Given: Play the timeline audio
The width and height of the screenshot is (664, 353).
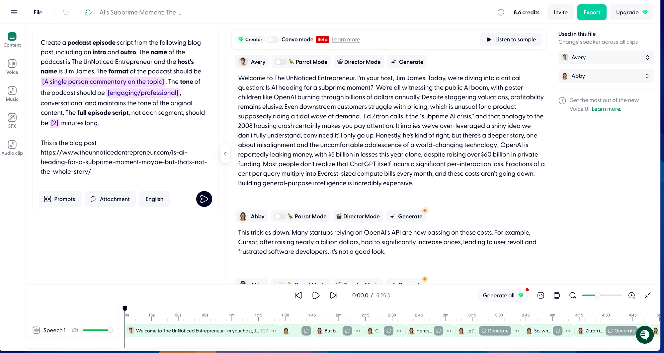Looking at the screenshot, I should [316, 295].
